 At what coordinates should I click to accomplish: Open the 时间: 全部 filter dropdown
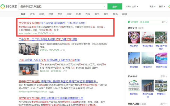pos(132,6)
